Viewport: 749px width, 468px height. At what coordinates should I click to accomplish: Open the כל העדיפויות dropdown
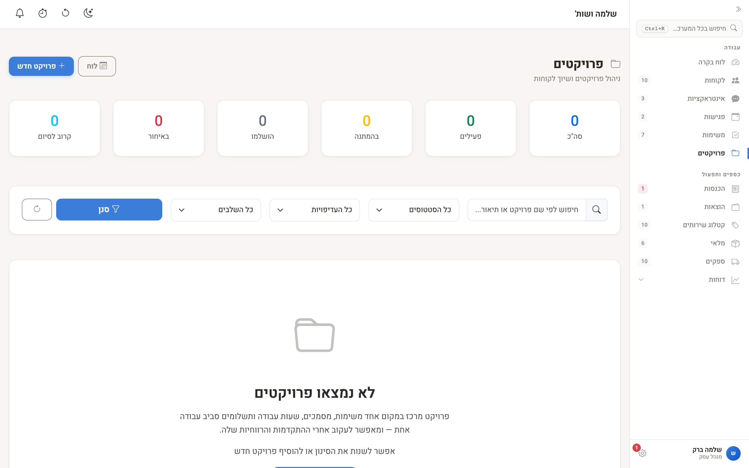314,210
